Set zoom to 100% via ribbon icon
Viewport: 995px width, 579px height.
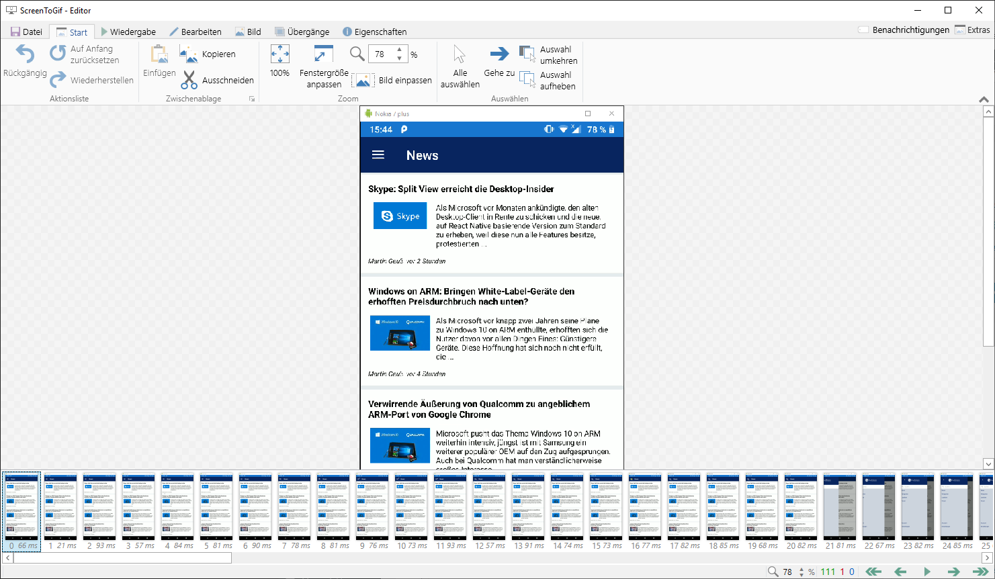(x=279, y=54)
